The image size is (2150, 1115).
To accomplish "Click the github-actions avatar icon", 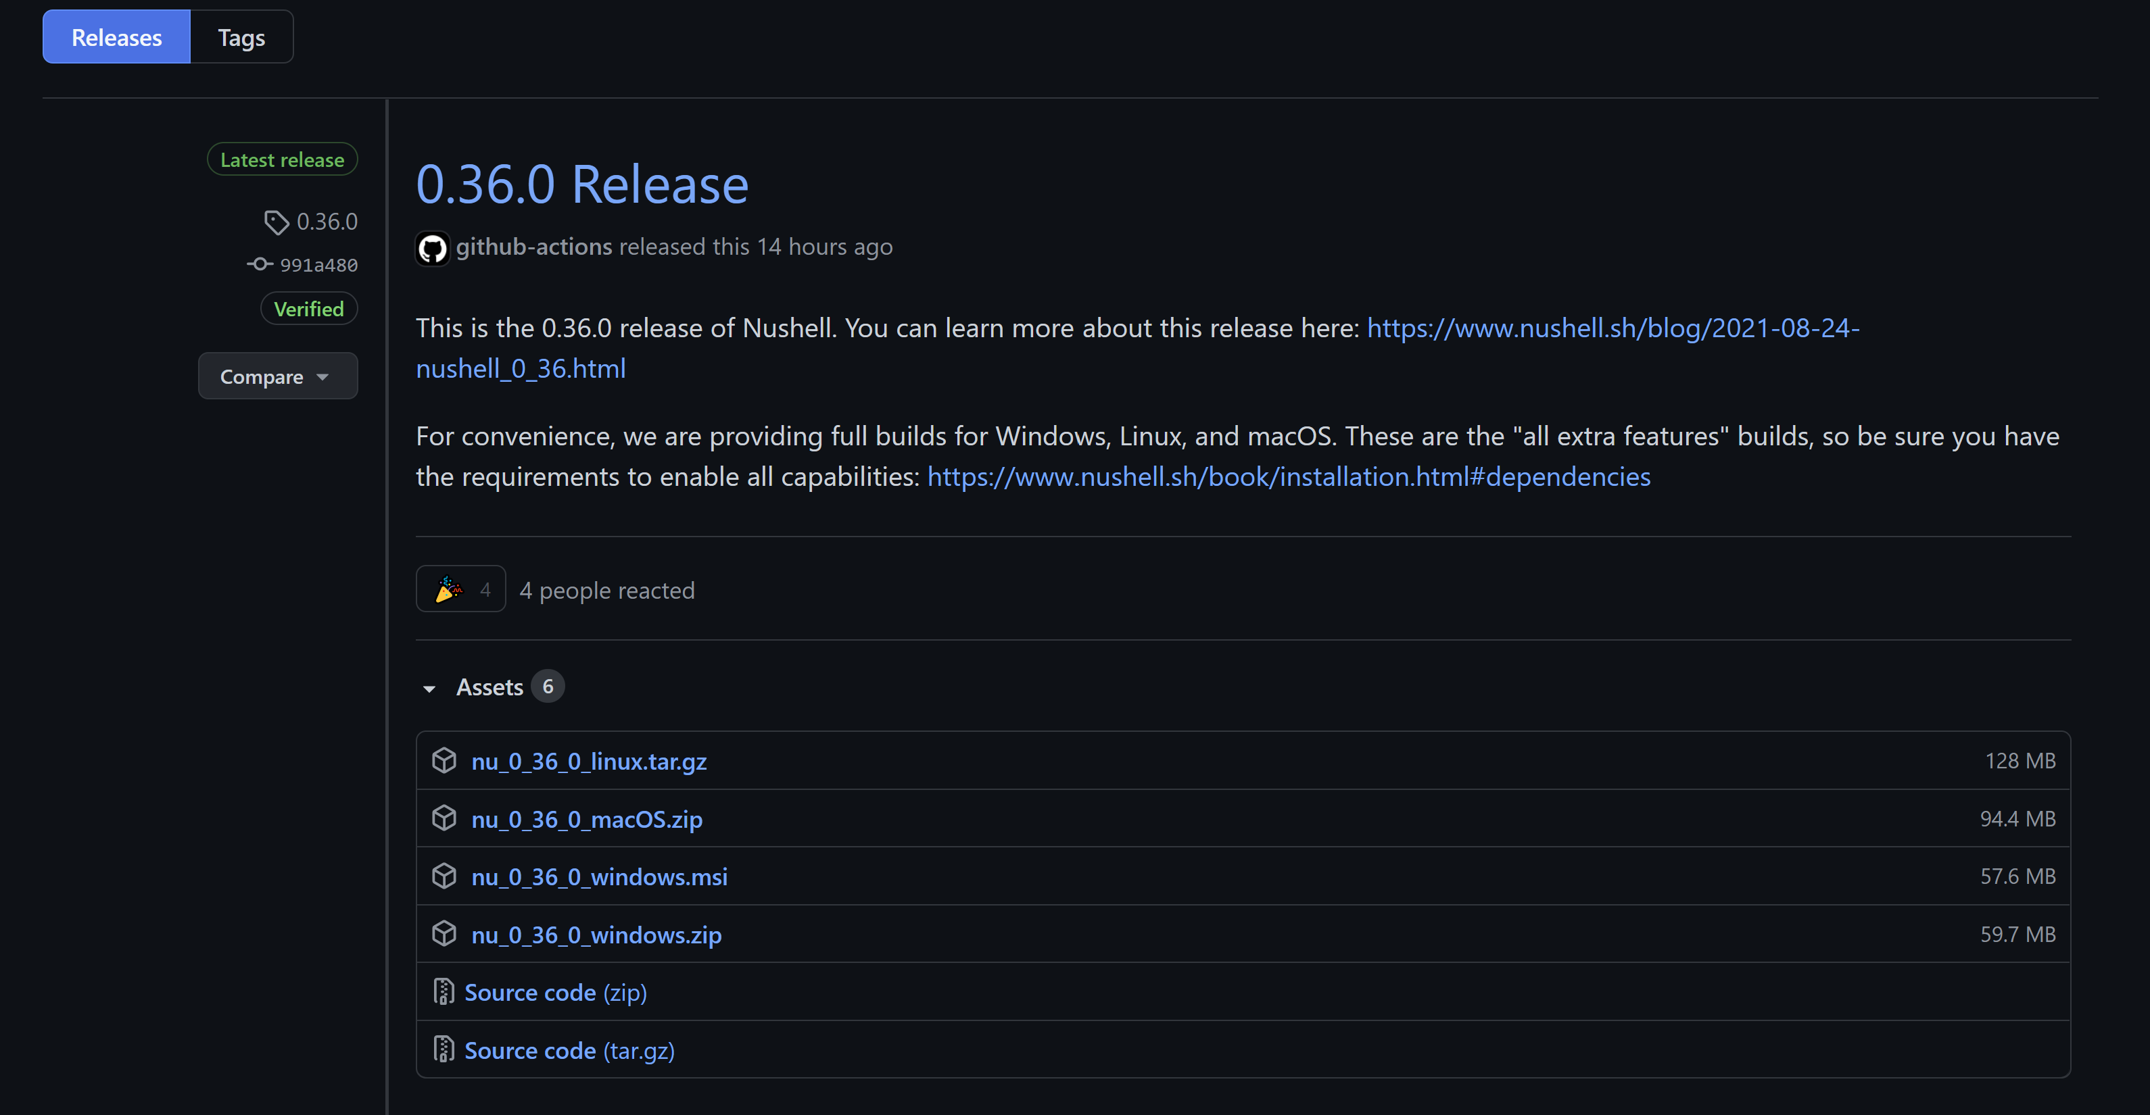I will point(431,248).
